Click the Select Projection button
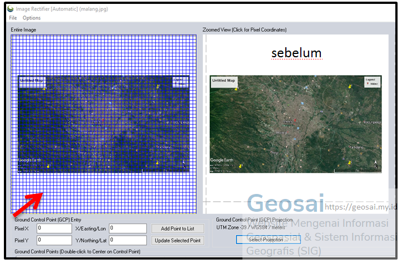The image size is (402, 264). click(x=268, y=240)
